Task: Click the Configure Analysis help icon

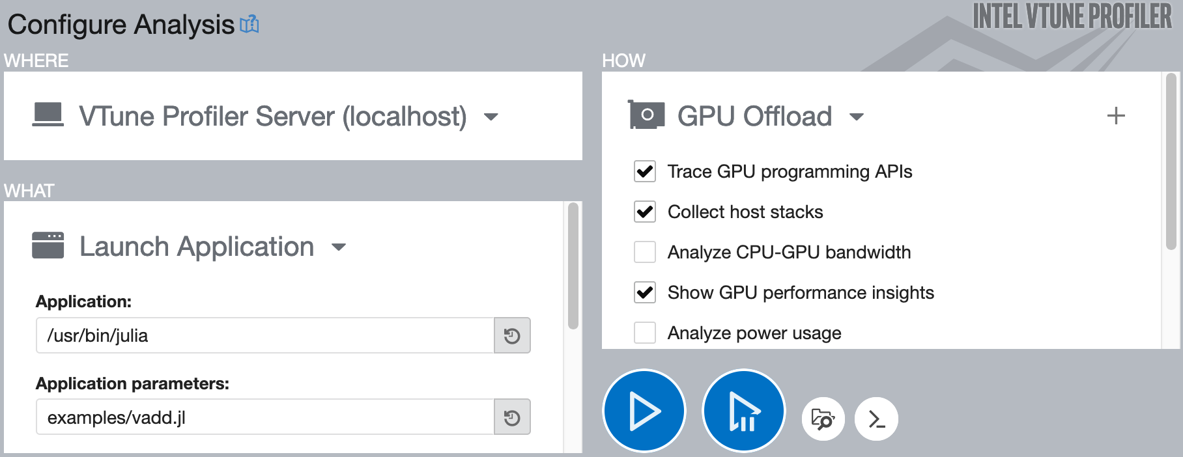Action: pos(249,25)
